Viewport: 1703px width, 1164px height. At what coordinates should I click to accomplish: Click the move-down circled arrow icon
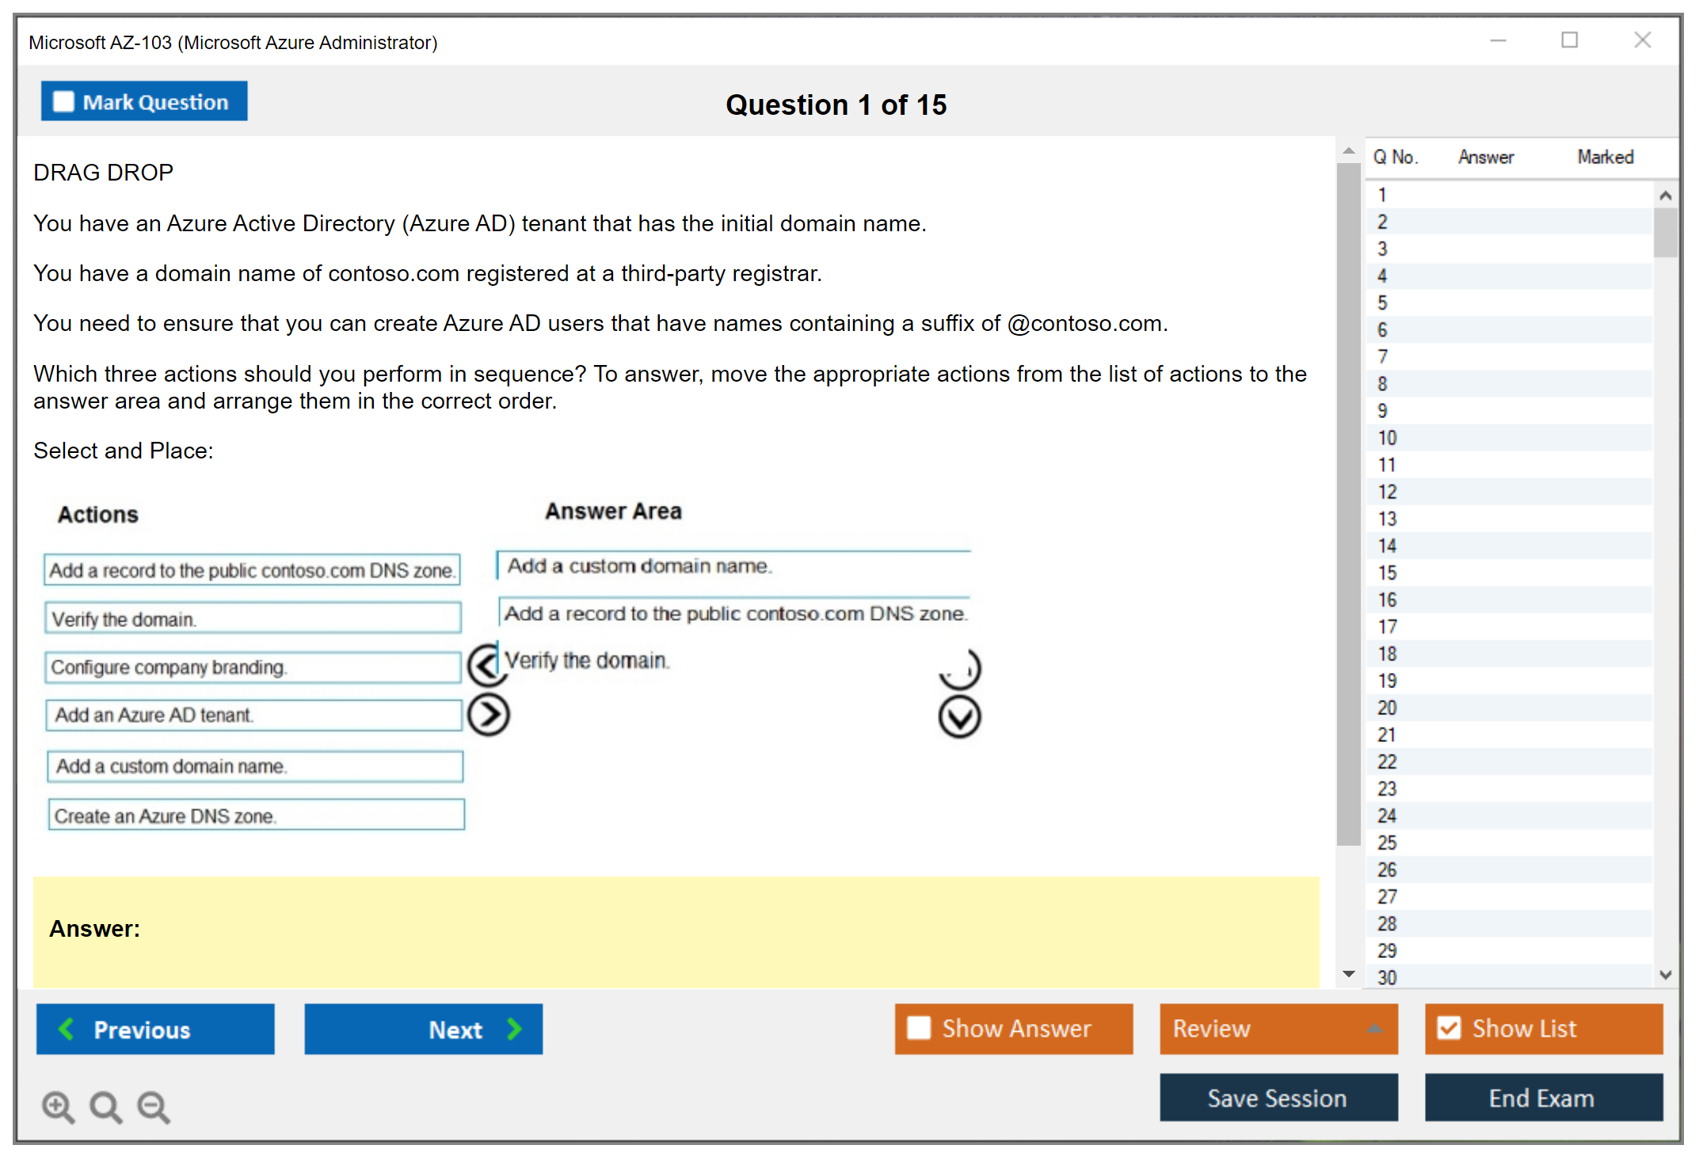pyautogui.click(x=959, y=717)
